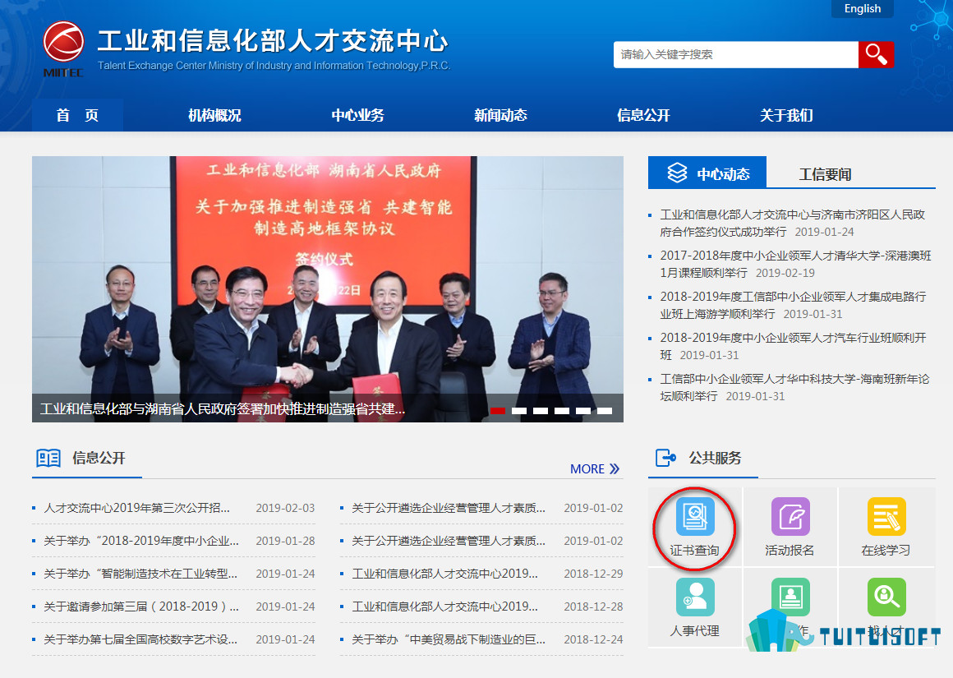Open 活动报名 activity registration icon
The width and height of the screenshot is (953, 678).
click(x=790, y=516)
